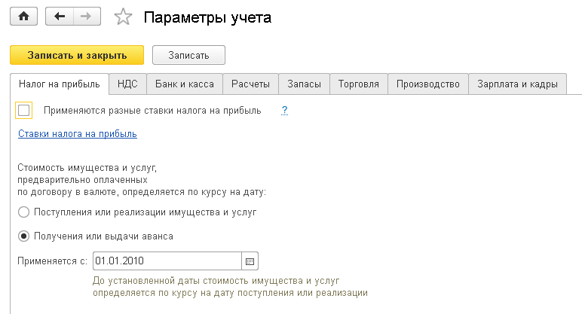Go forward with the right arrow

click(x=85, y=16)
